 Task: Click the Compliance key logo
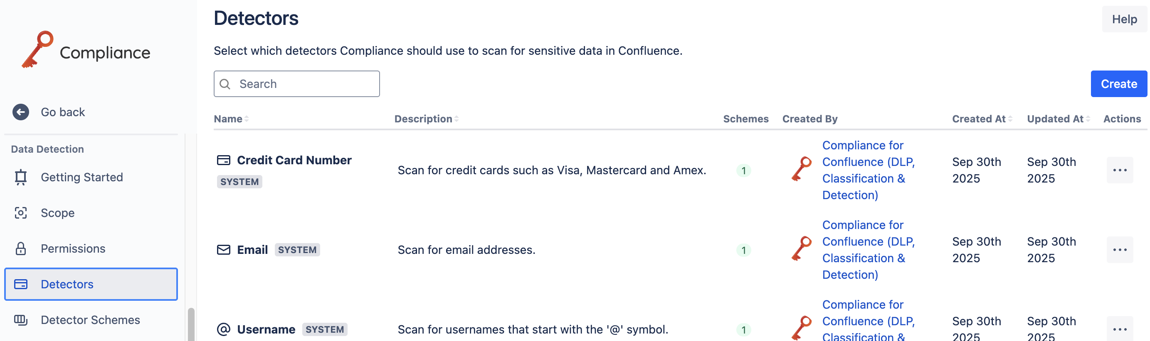37,49
